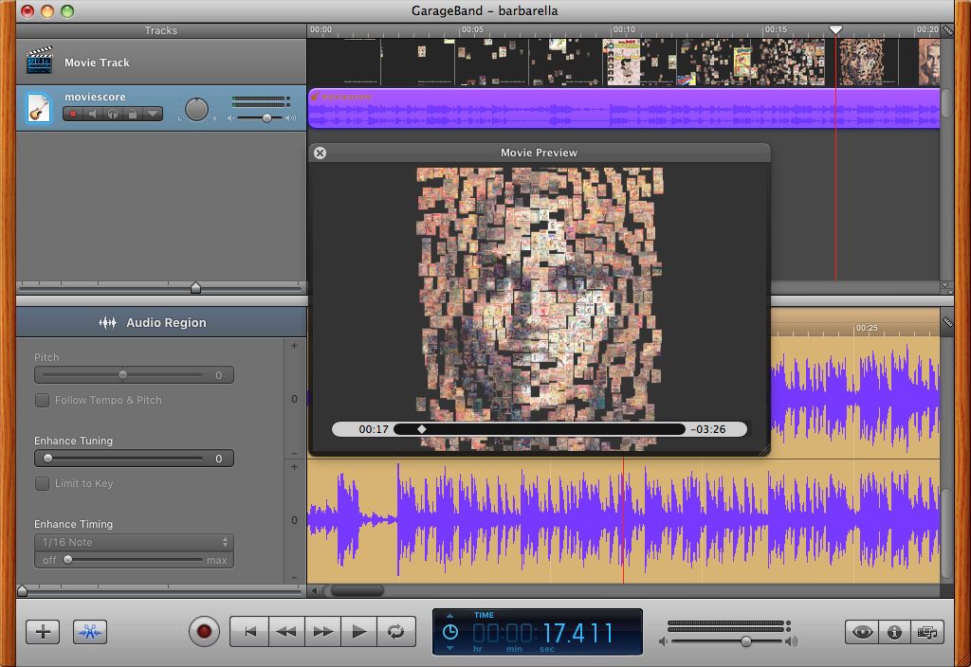Click the editor ruler snap grid button

(947, 321)
